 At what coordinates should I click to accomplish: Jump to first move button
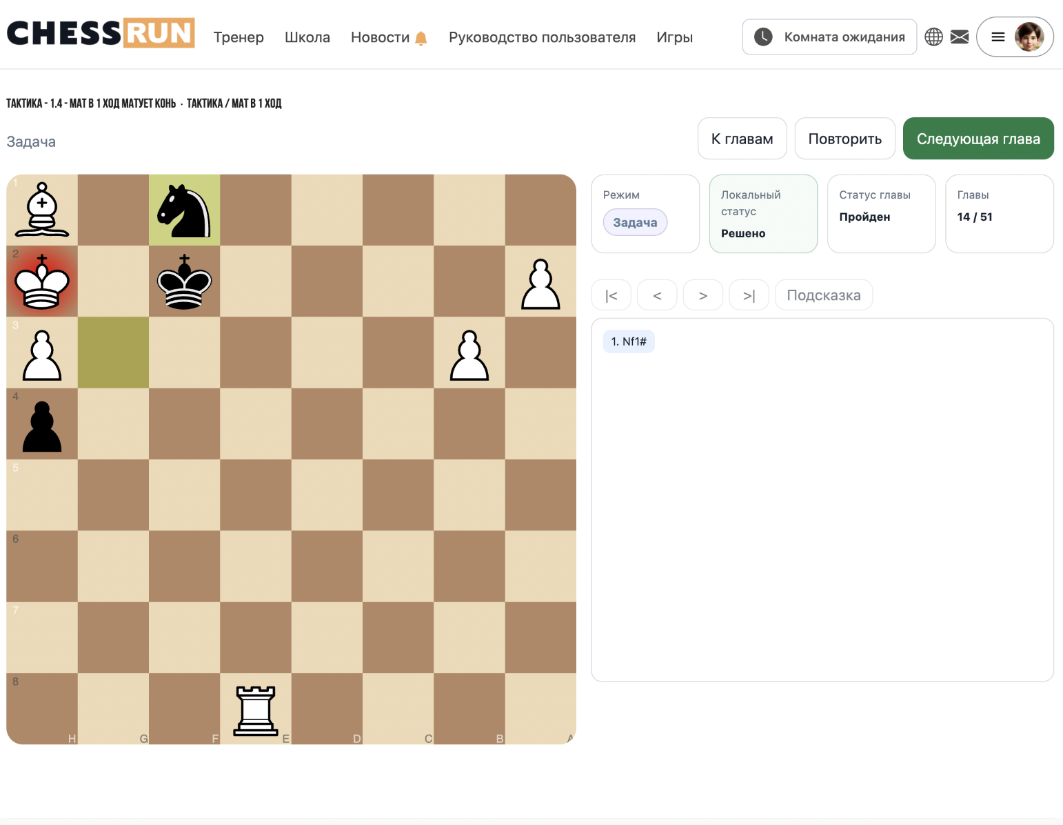click(x=611, y=295)
